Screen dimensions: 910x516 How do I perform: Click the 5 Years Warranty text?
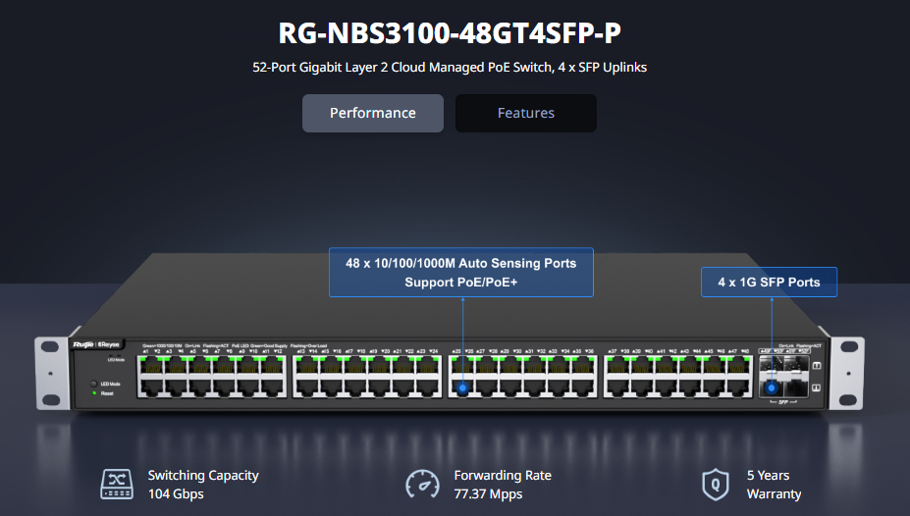774,484
